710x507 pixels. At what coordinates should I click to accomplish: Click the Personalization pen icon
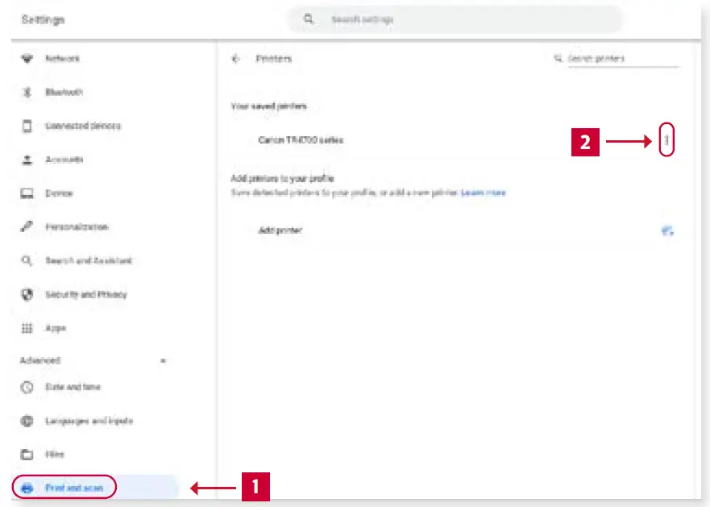point(27,227)
